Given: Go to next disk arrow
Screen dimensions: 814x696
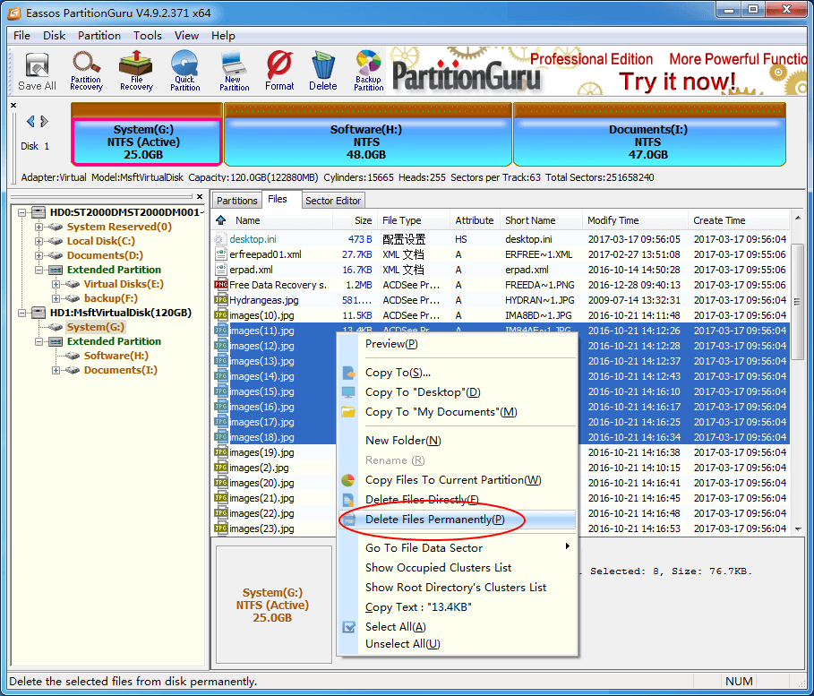Looking at the screenshot, I should click(x=44, y=122).
